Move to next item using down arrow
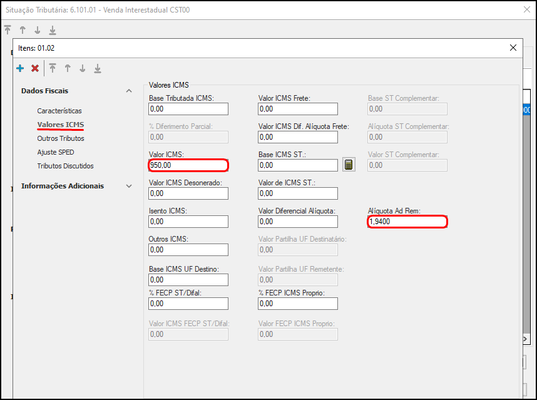This screenshot has height=400, width=537. (83, 68)
